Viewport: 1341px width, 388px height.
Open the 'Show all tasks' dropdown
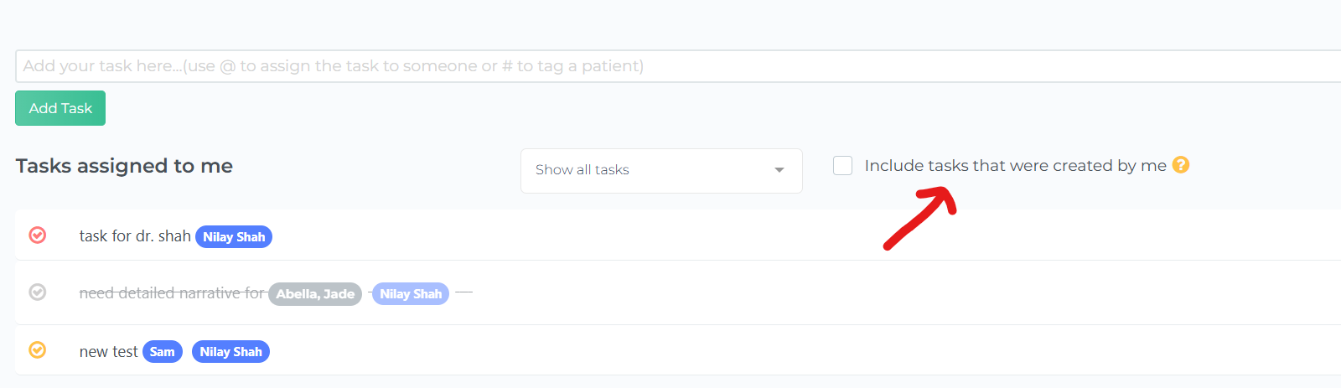661,171
